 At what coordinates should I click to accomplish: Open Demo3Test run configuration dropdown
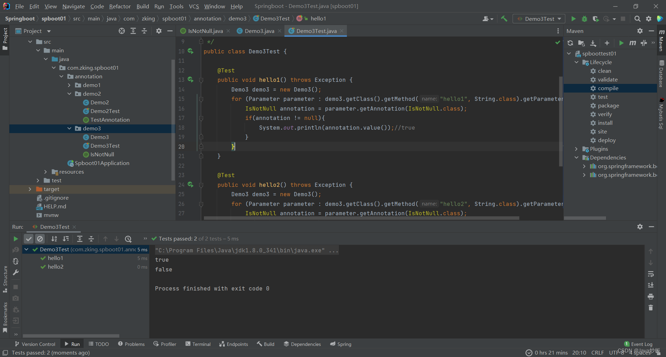pyautogui.click(x=539, y=19)
